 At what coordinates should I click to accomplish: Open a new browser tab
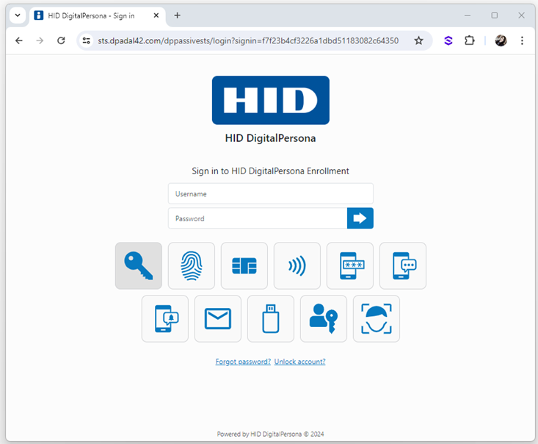(x=177, y=15)
